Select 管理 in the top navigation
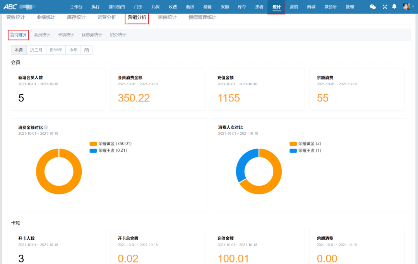 tap(350, 7)
